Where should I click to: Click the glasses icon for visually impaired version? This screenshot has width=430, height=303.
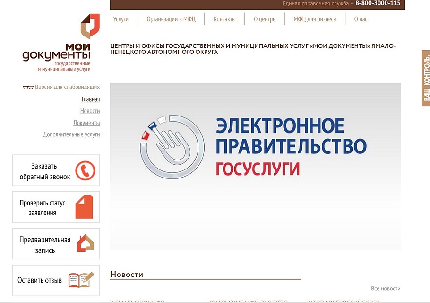tap(28, 87)
